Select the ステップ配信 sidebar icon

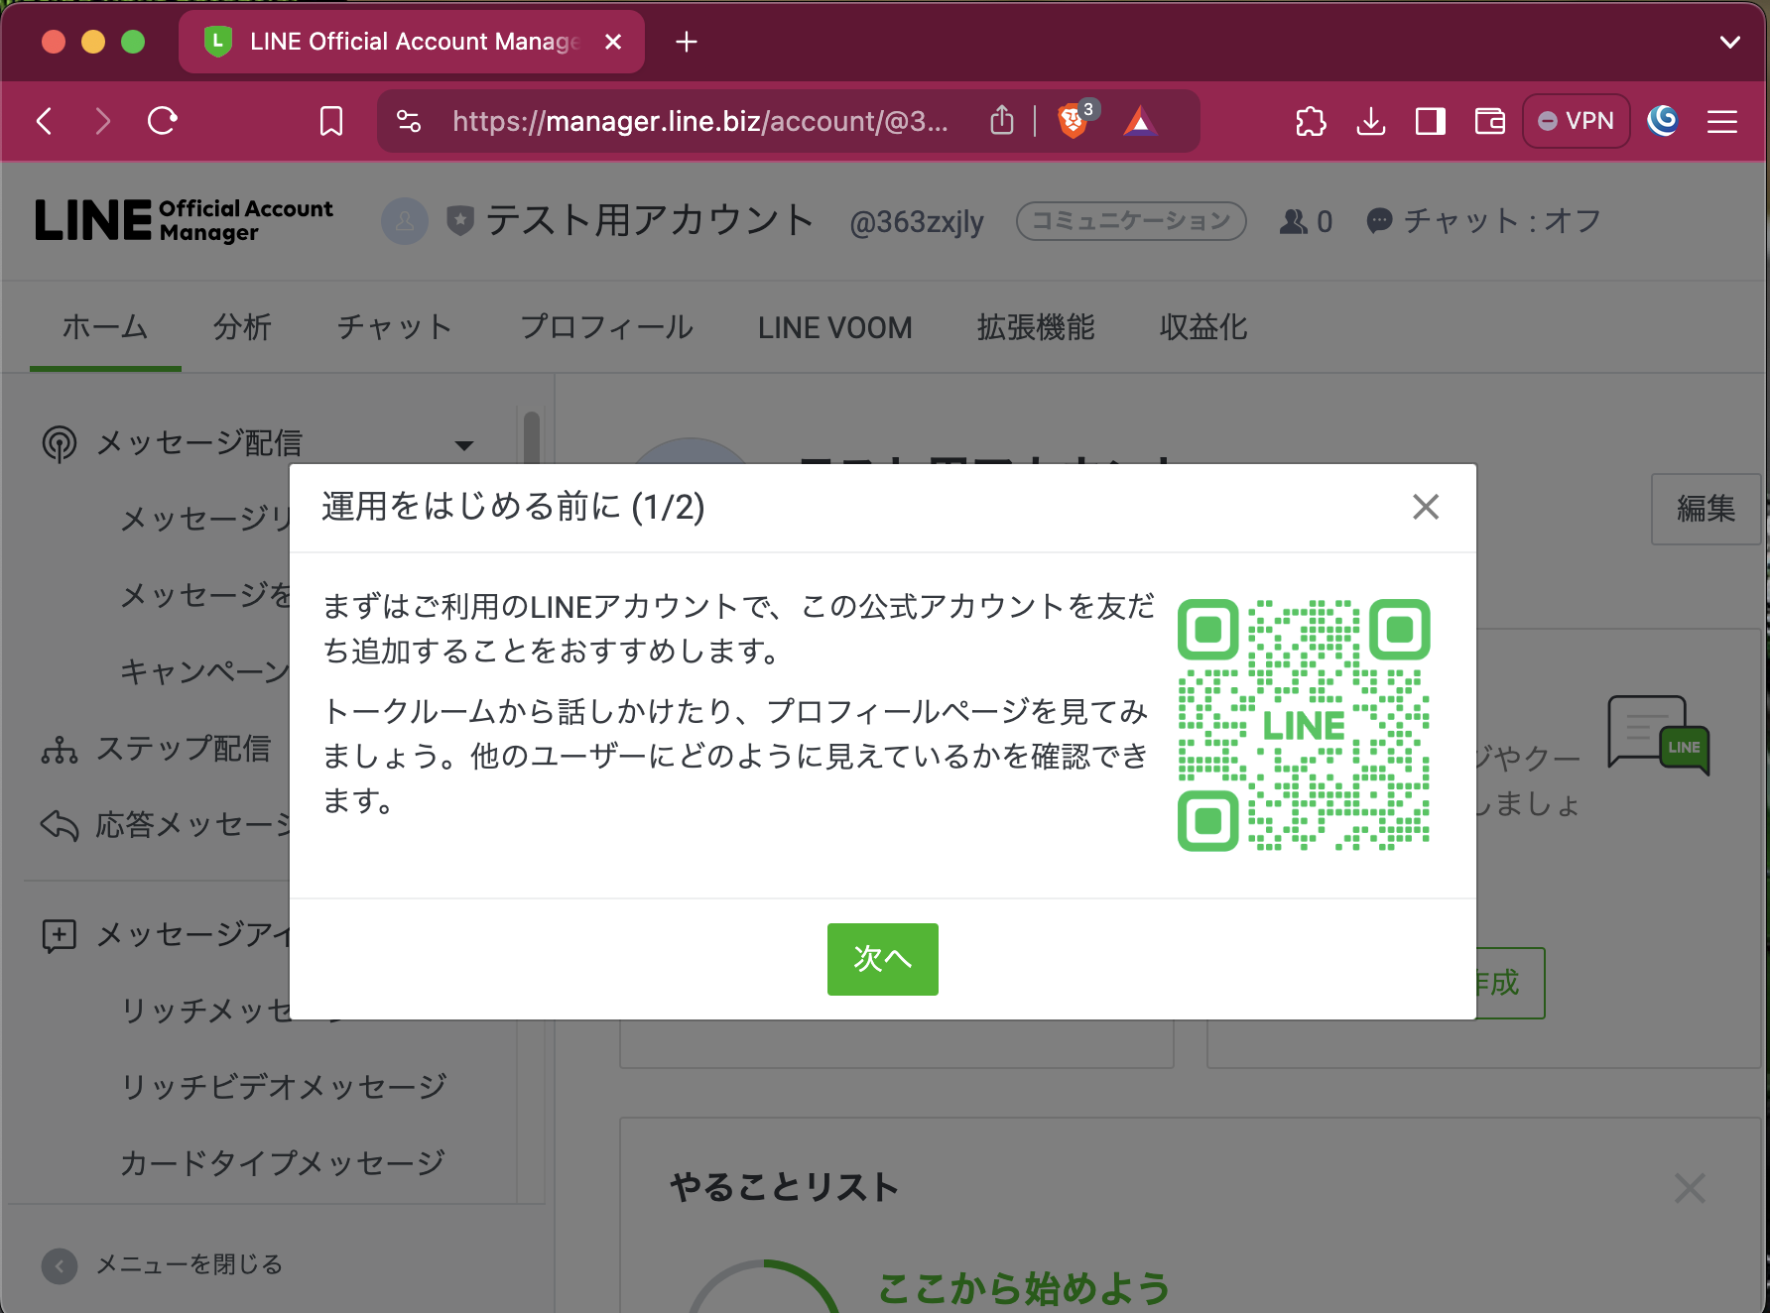(x=60, y=750)
